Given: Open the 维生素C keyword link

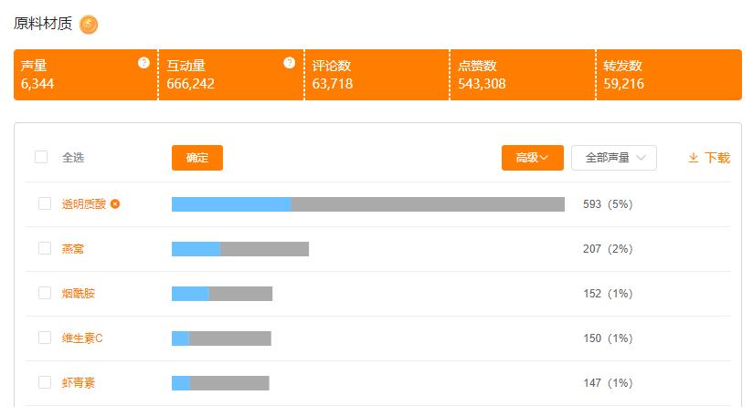Looking at the screenshot, I should point(82,338).
